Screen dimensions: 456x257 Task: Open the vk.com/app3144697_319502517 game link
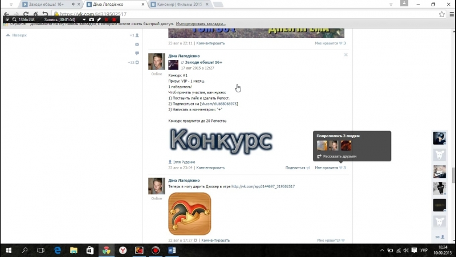[263, 186]
